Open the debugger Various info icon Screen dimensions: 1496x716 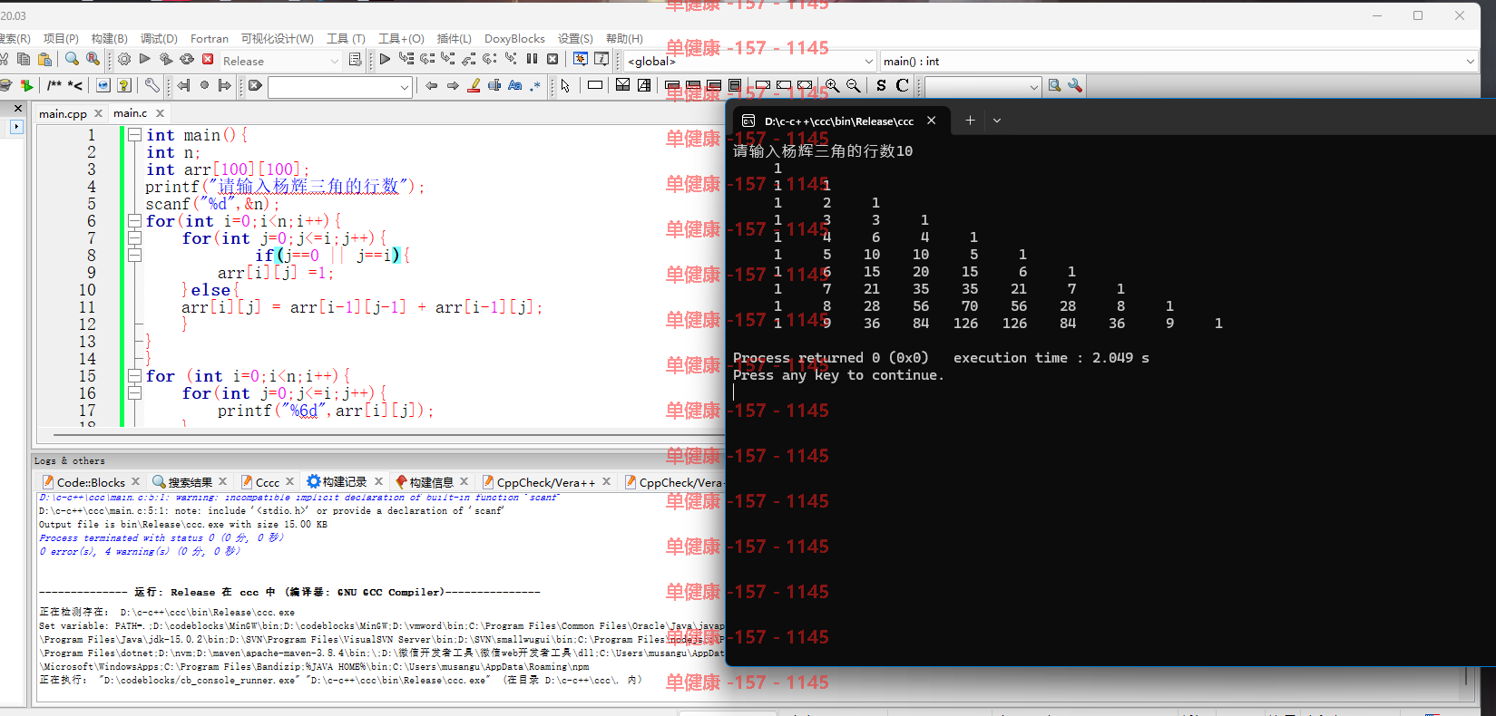601,60
